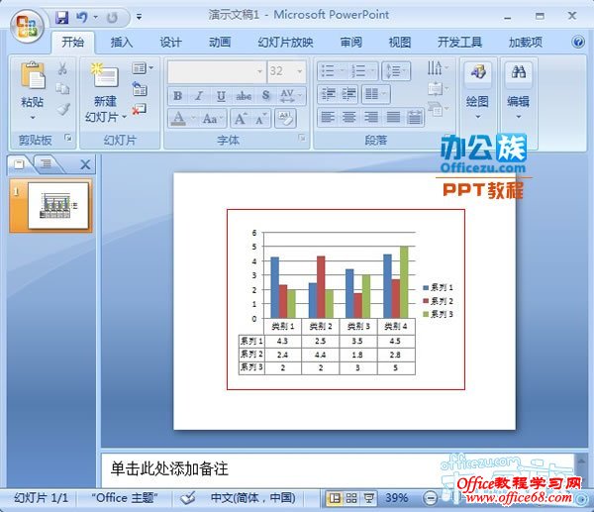Toggle underline formatting
Image resolution: width=594 pixels, height=512 pixels.
pyautogui.click(x=221, y=96)
